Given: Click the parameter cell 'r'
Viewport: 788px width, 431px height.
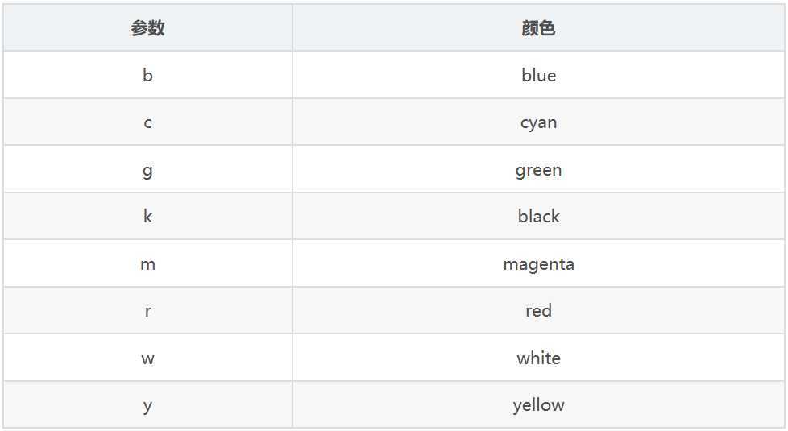Looking at the screenshot, I should tap(147, 310).
